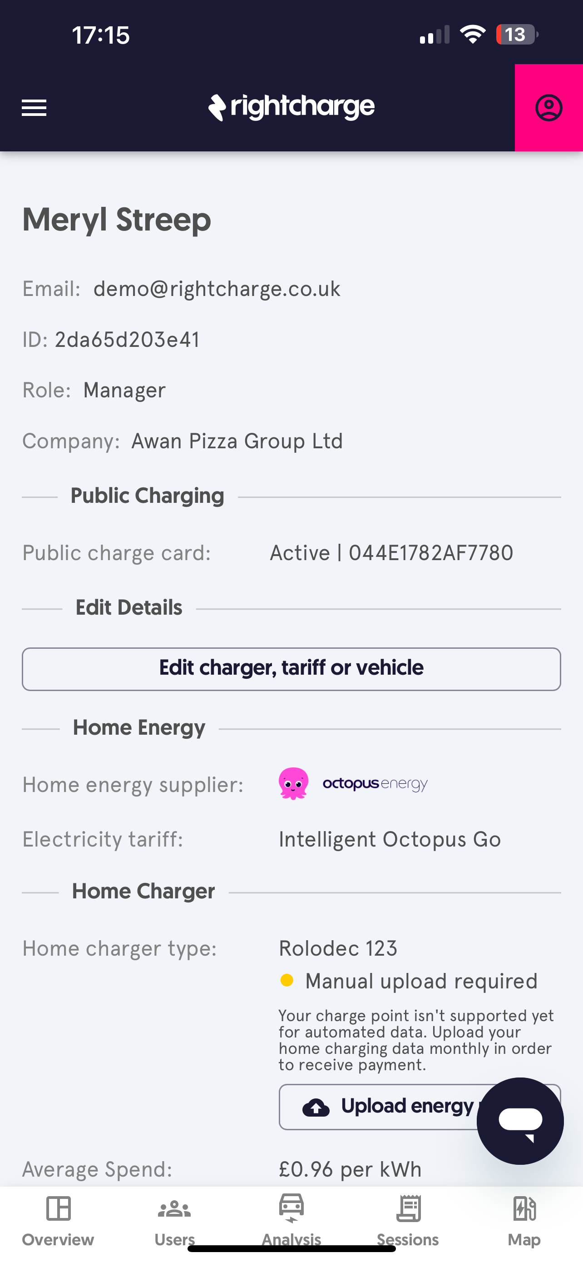The image size is (583, 1263).
Task: Open the hamburger navigation menu
Action: tap(34, 108)
